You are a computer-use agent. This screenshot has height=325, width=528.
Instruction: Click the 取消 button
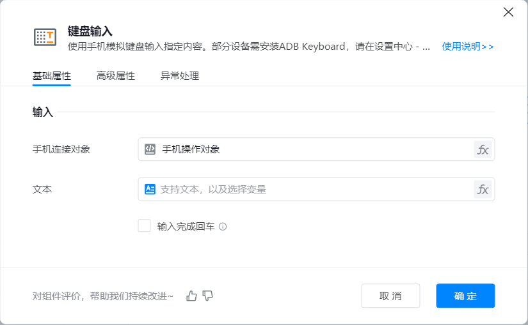click(390, 296)
